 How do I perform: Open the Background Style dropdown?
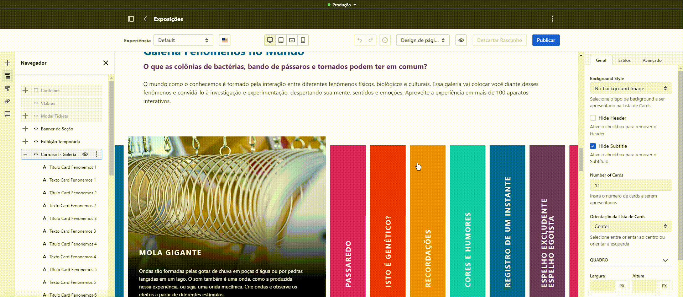tap(630, 88)
